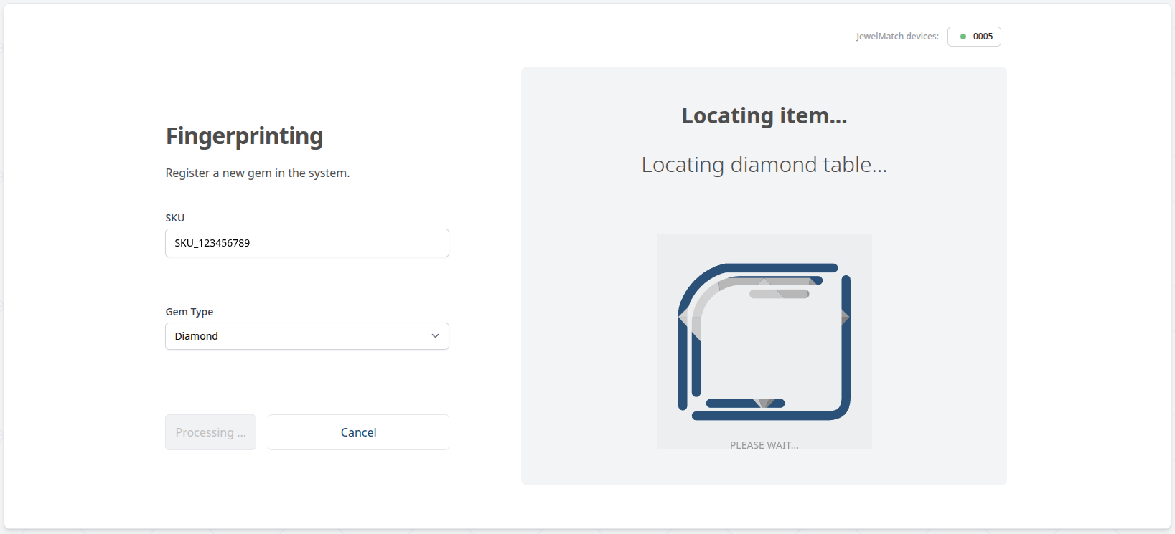Click the chevron arrow in Gem Type

pyautogui.click(x=435, y=336)
